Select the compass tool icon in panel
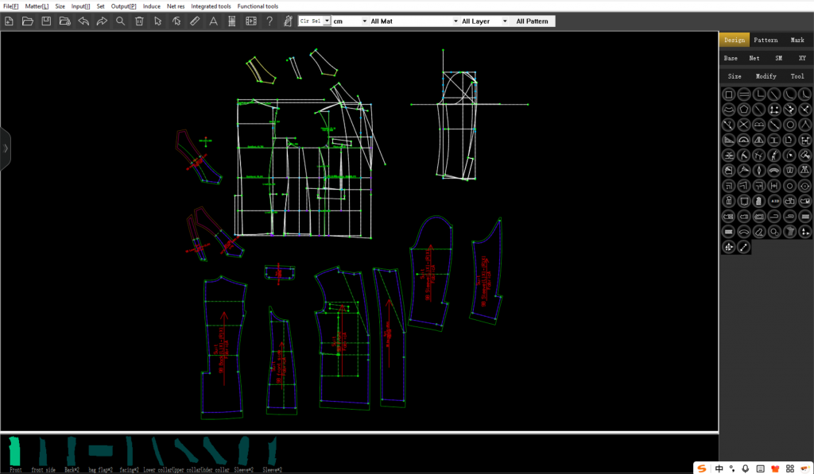 point(804,125)
